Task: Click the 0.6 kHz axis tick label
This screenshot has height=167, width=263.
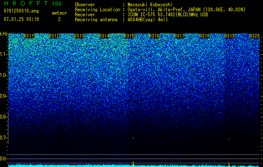Action: [x=3, y=159]
